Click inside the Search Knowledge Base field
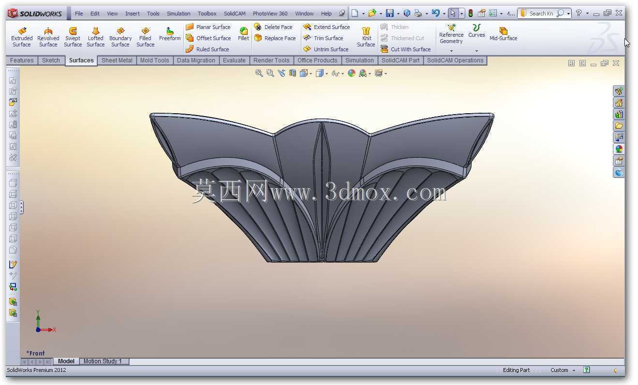Viewport: 638px width, 385px height. click(x=542, y=14)
